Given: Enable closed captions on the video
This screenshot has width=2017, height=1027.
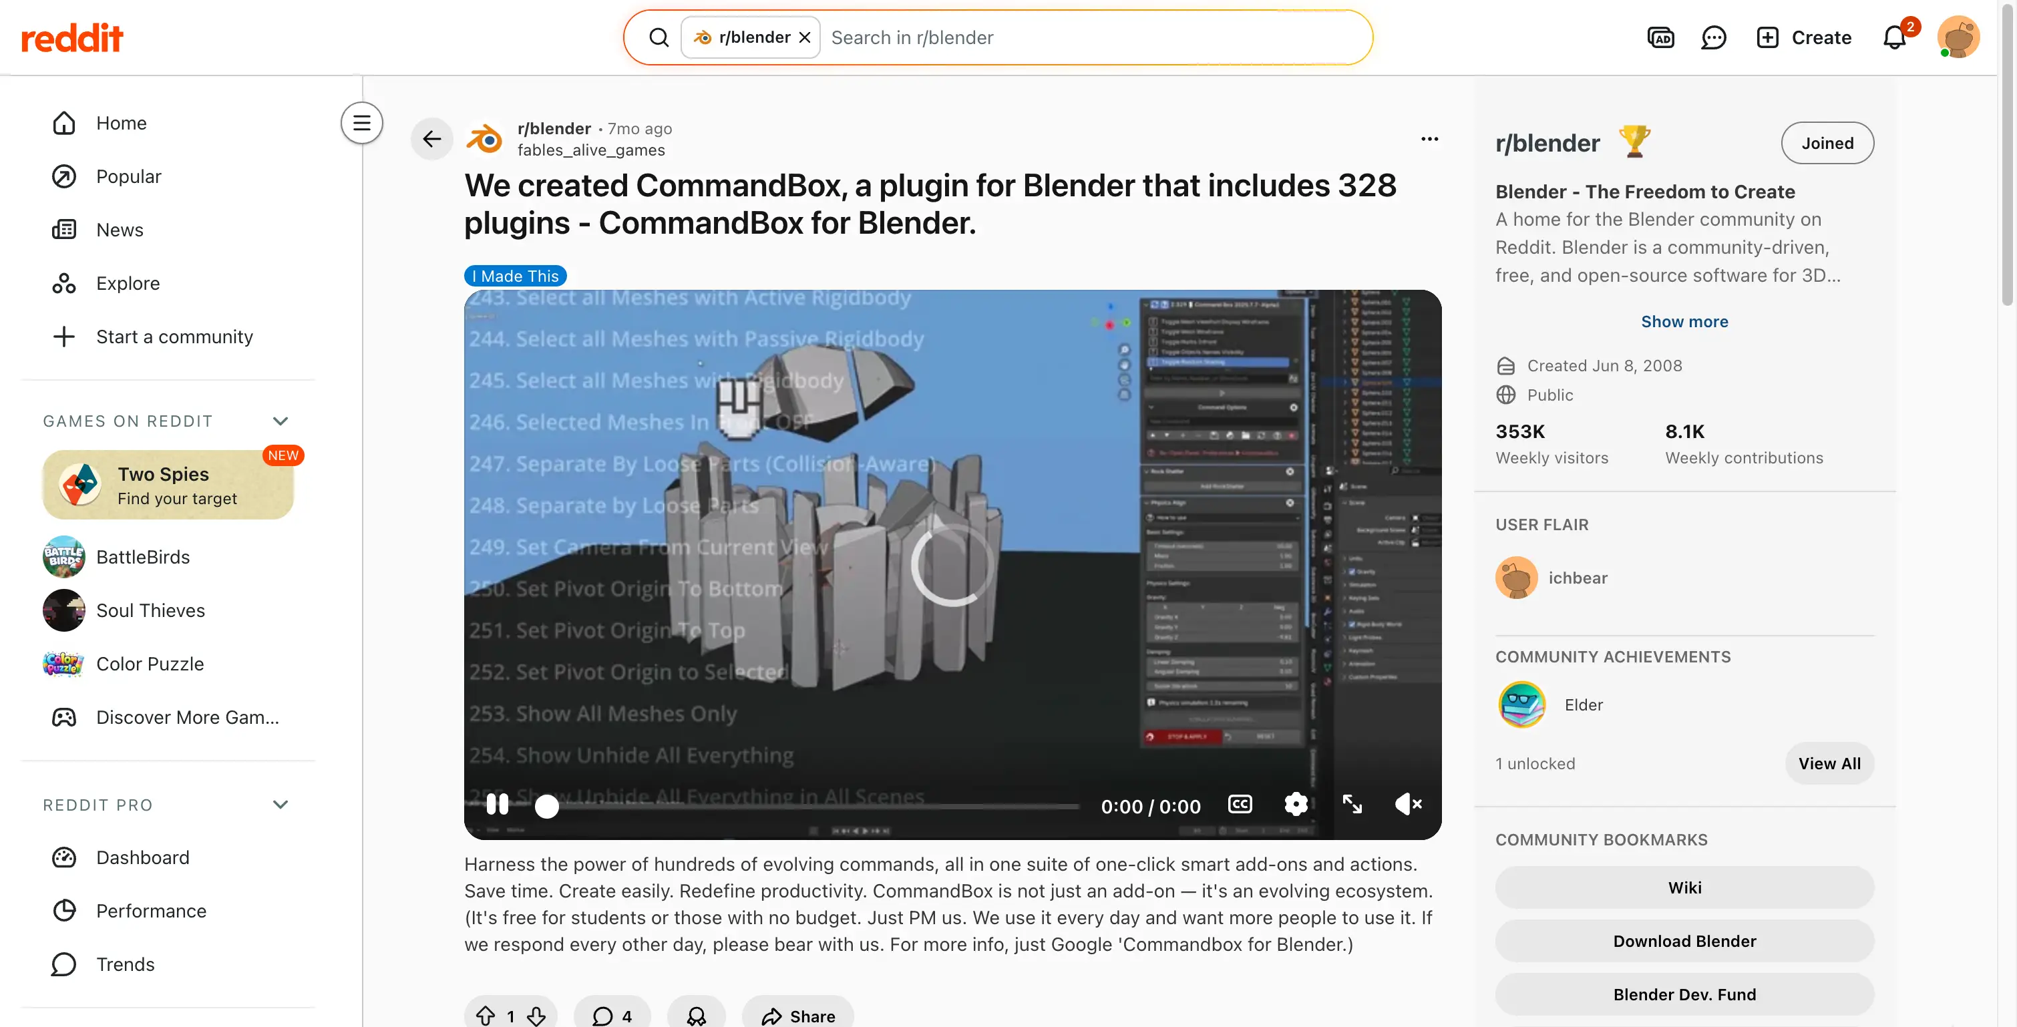Looking at the screenshot, I should (x=1240, y=804).
